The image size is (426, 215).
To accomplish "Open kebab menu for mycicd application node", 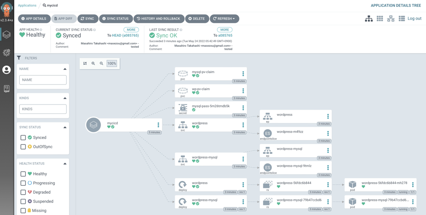I will [x=158, y=125].
